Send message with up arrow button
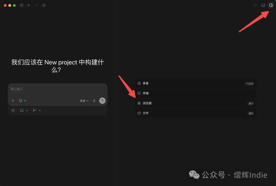This screenshot has height=186, width=276. click(x=102, y=101)
